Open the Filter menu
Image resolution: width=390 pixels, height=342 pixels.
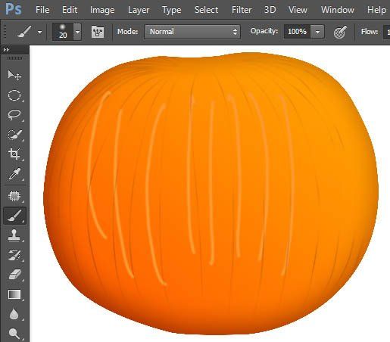coord(242,10)
